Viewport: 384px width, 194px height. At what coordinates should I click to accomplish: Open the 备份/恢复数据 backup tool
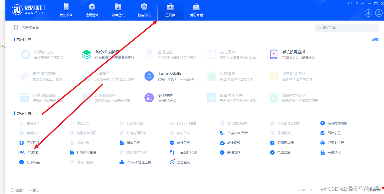point(108,54)
